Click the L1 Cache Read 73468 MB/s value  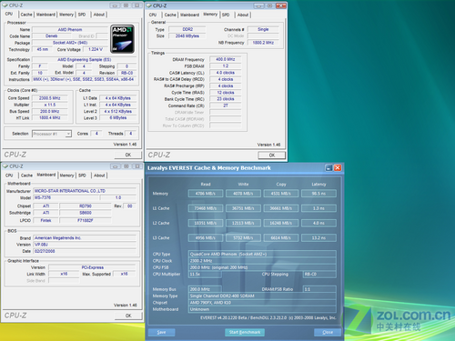[206, 208]
